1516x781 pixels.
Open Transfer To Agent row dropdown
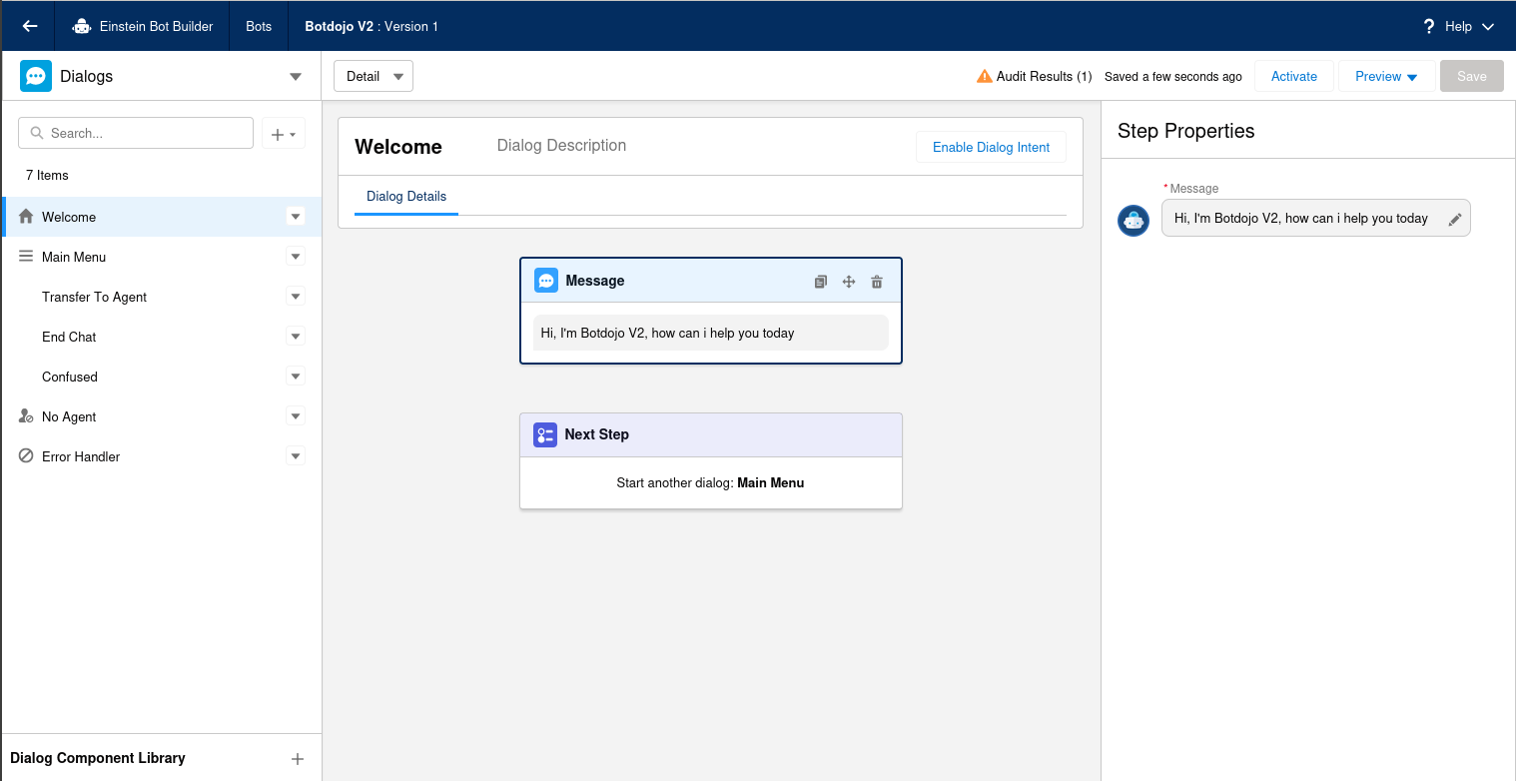[x=295, y=297]
